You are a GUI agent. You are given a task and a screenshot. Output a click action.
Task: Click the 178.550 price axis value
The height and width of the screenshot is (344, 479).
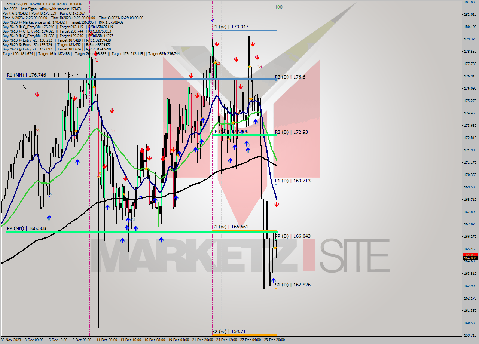tap(470, 52)
